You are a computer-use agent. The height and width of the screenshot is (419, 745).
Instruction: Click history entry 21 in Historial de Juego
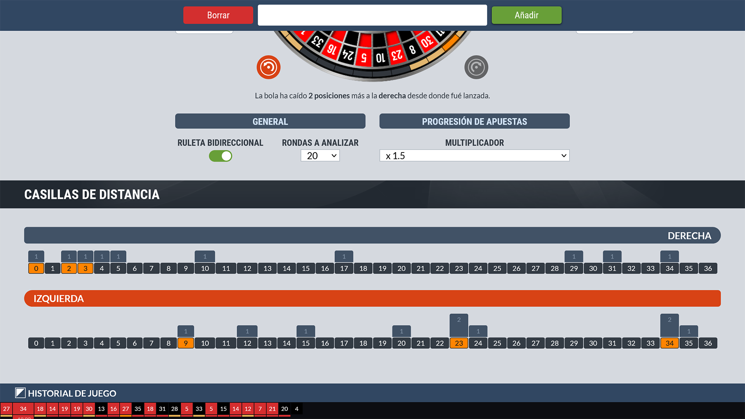[x=272, y=409]
